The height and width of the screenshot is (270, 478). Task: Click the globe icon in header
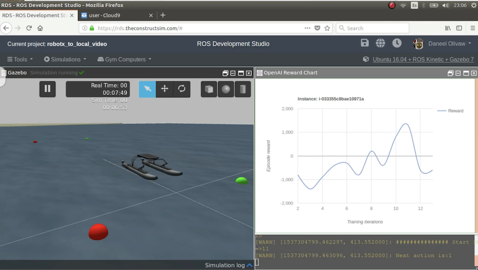380,43
